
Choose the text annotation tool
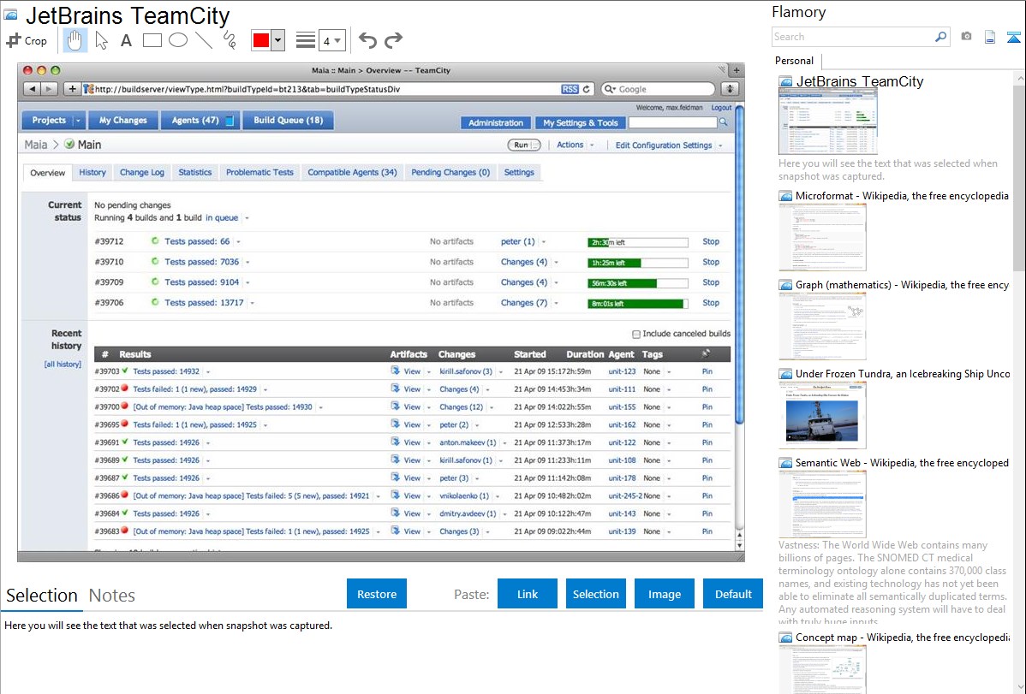click(126, 40)
